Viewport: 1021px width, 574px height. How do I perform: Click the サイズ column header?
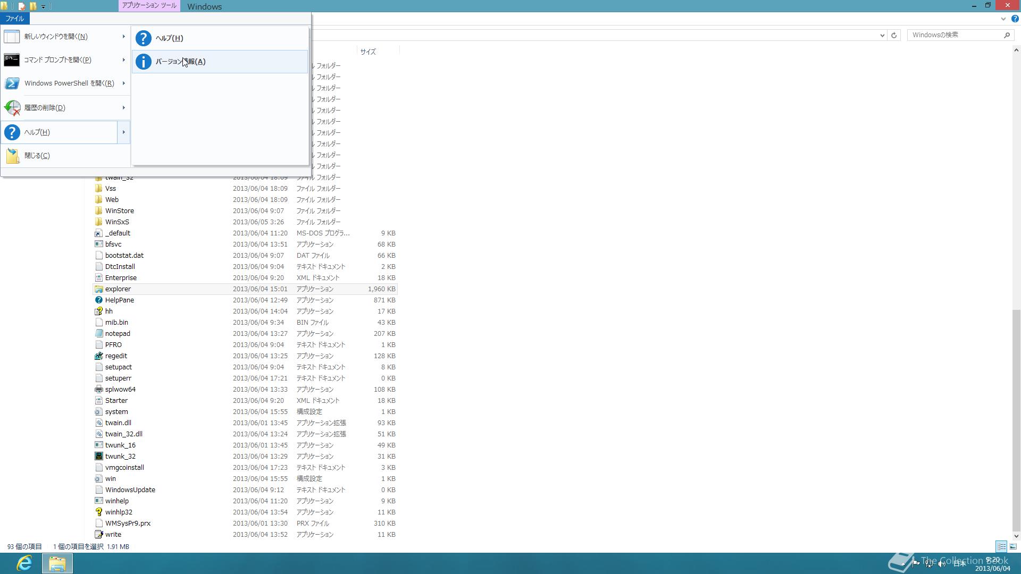378,52
